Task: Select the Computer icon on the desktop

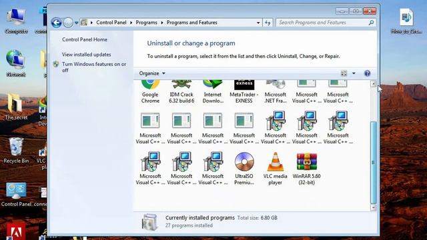Action: (x=16, y=21)
